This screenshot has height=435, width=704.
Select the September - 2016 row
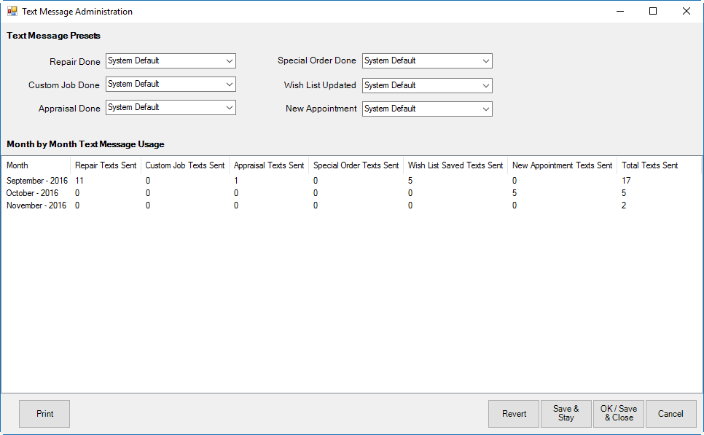click(x=37, y=181)
